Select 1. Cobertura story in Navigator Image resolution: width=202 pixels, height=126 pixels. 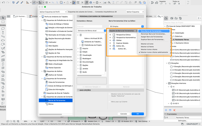click(x=178, y=36)
